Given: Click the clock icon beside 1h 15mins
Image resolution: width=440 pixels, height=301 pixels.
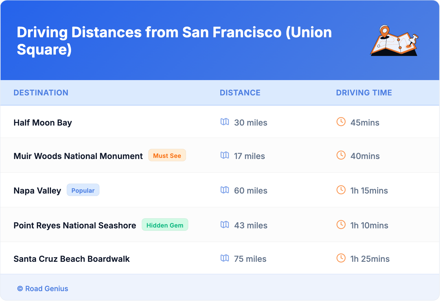Looking at the screenshot, I should (341, 190).
